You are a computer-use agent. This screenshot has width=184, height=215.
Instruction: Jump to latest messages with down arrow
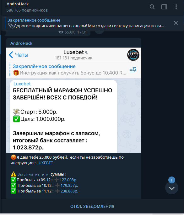[x=172, y=188]
